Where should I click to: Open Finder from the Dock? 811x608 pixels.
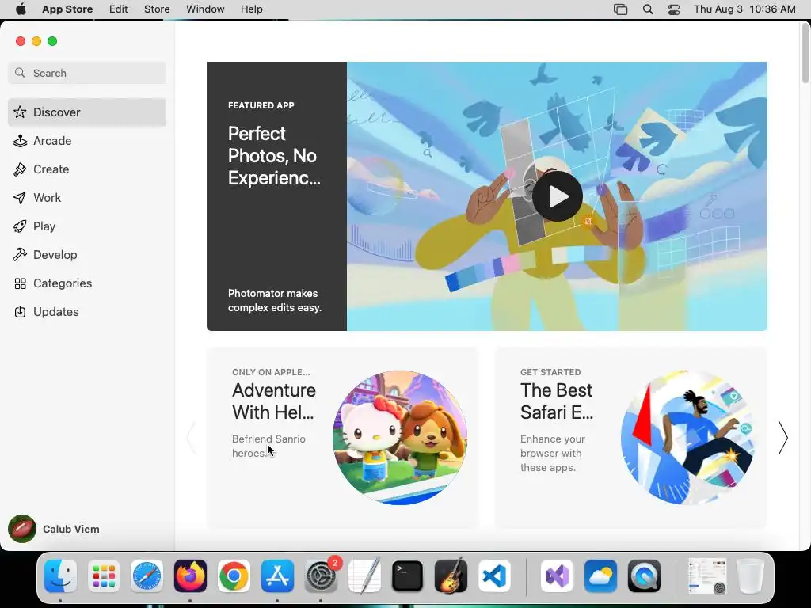coord(60,576)
